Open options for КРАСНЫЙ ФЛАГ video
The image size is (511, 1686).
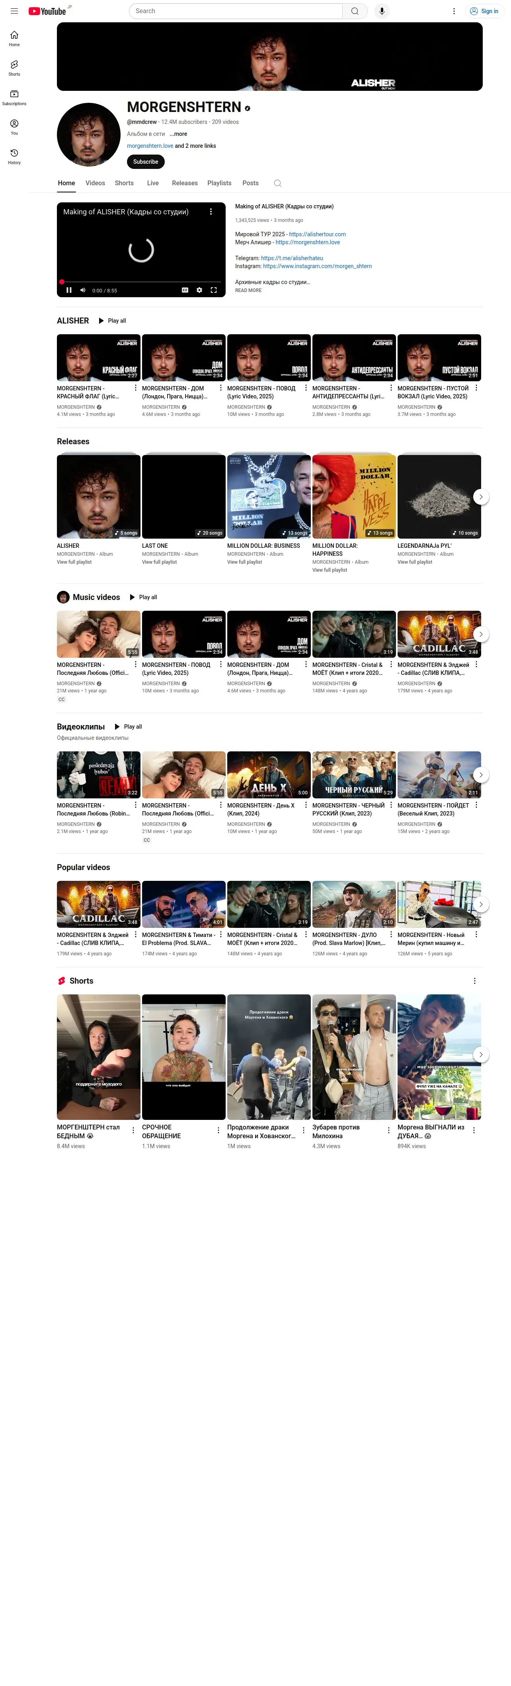[136, 388]
